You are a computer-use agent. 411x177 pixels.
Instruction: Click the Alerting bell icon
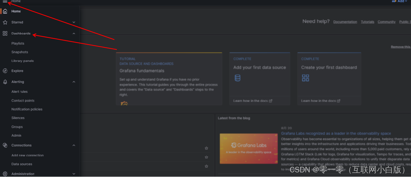tap(5, 82)
